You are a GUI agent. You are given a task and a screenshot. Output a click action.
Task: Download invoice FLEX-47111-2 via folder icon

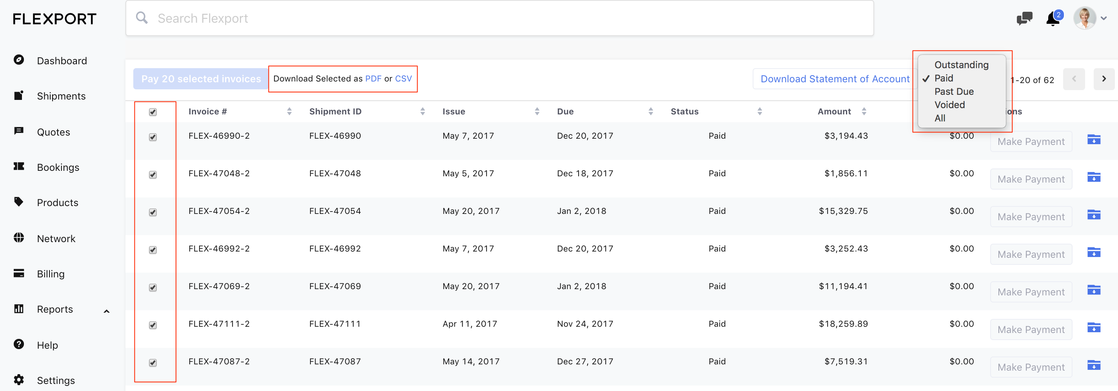coord(1094,328)
